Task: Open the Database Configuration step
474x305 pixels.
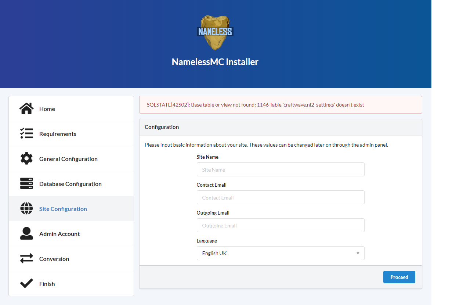Action: tap(70, 183)
